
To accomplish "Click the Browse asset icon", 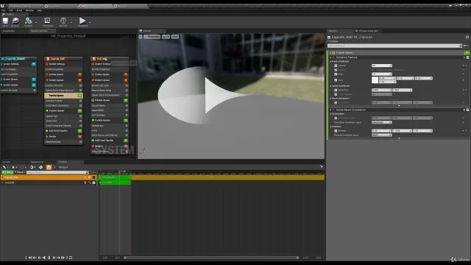I will (x=15, y=21).
